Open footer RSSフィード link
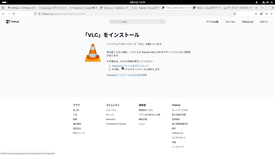Viewport: 275px width, 155px height. 79,133
